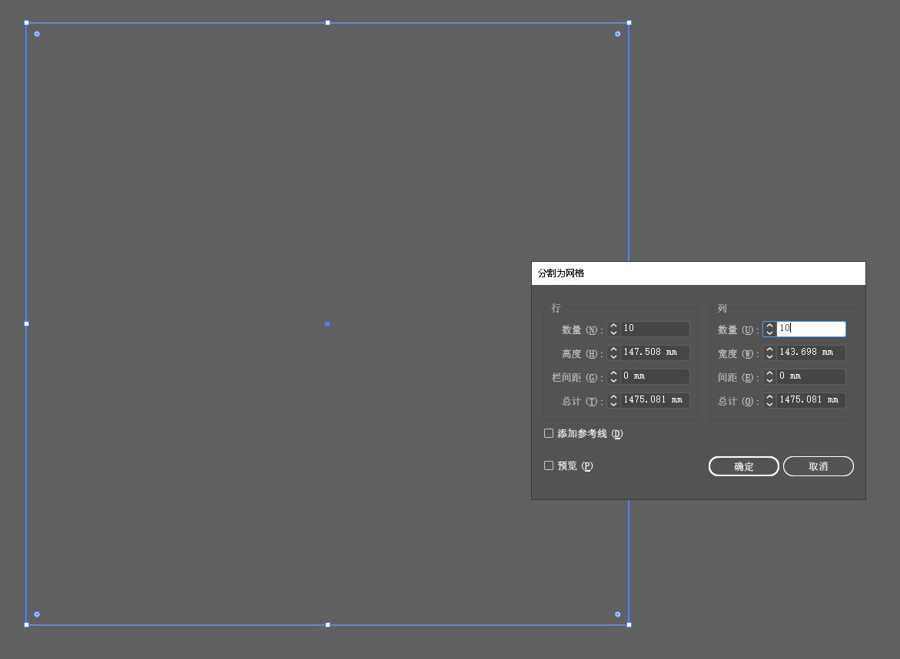Click the top-right corner handle of selection

click(x=629, y=23)
